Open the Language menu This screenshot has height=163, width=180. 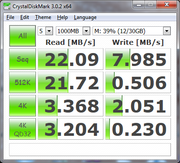85,17
